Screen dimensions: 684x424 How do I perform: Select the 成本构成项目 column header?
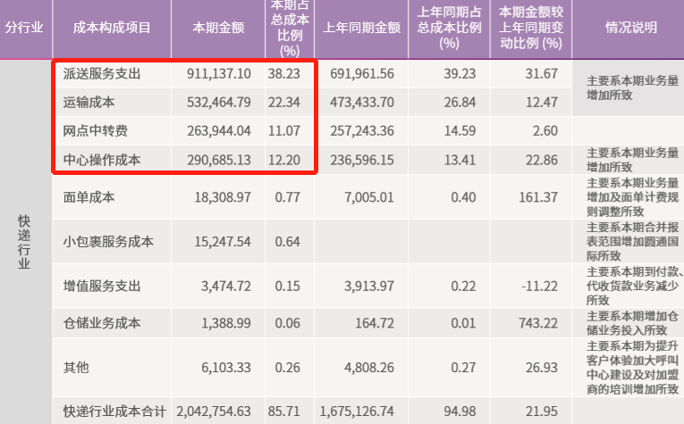coord(112,28)
